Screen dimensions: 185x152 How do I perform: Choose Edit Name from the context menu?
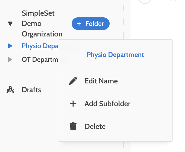coord(101,81)
